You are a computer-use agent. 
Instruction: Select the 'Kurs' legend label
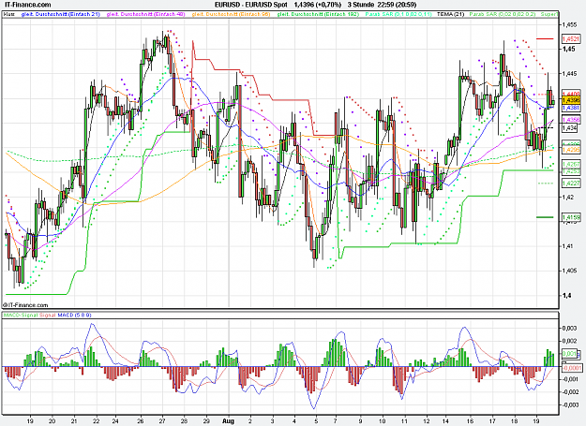pos(9,14)
